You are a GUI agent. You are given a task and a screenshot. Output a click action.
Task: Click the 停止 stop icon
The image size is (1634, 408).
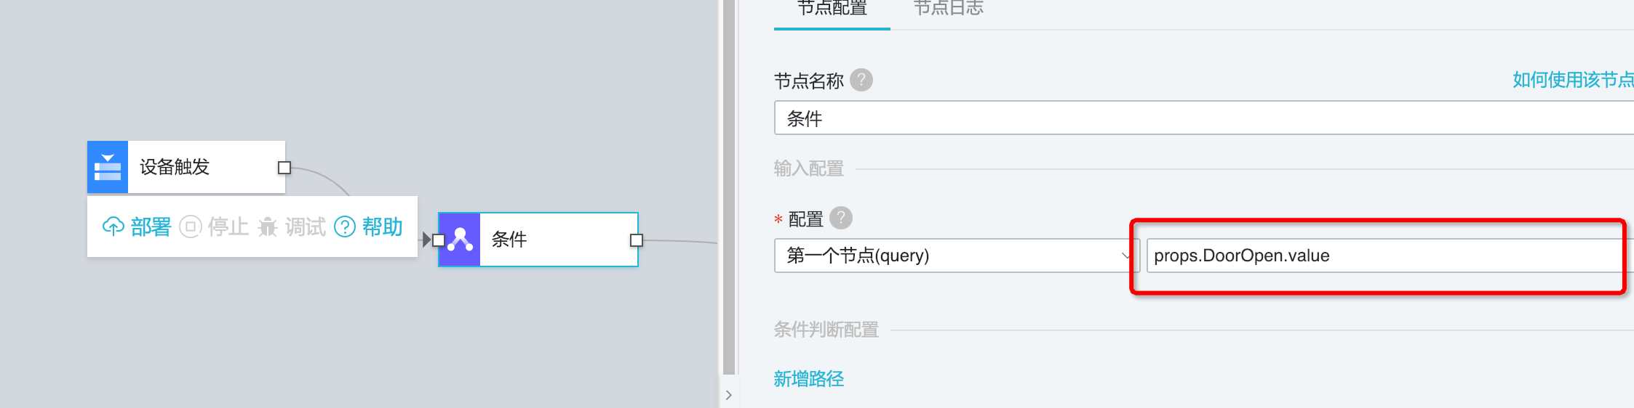[190, 227]
